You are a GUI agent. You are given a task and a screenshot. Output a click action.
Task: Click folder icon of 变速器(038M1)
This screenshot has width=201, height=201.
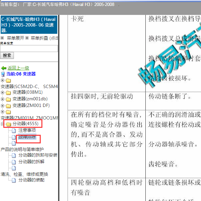[x=8, y=93]
